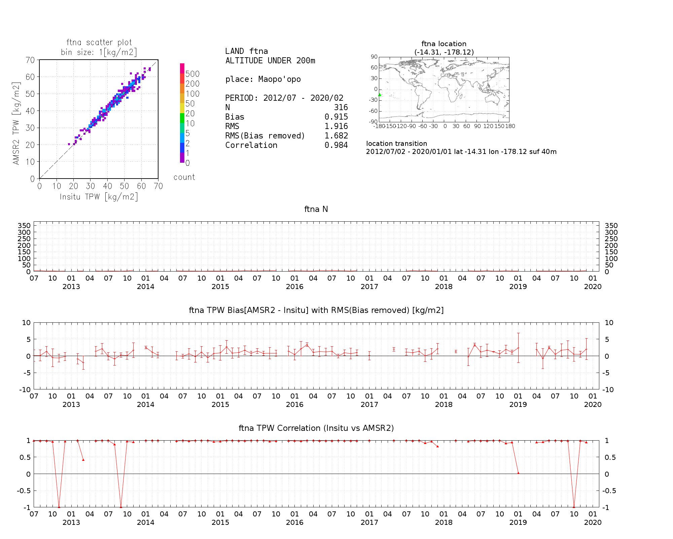Click the RMS value 1.916
673x539 pixels.
point(336,126)
